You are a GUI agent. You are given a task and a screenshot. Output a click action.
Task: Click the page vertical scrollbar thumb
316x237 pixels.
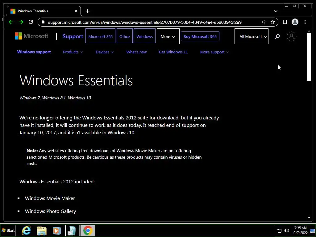(x=309, y=57)
